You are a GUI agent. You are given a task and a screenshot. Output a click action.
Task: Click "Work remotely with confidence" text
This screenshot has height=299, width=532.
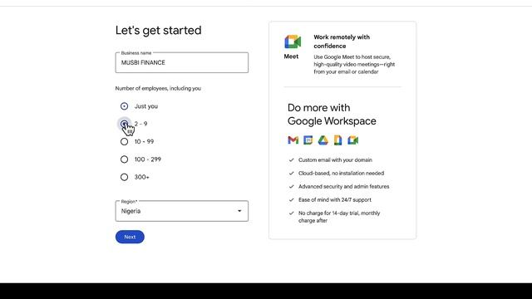pos(342,42)
